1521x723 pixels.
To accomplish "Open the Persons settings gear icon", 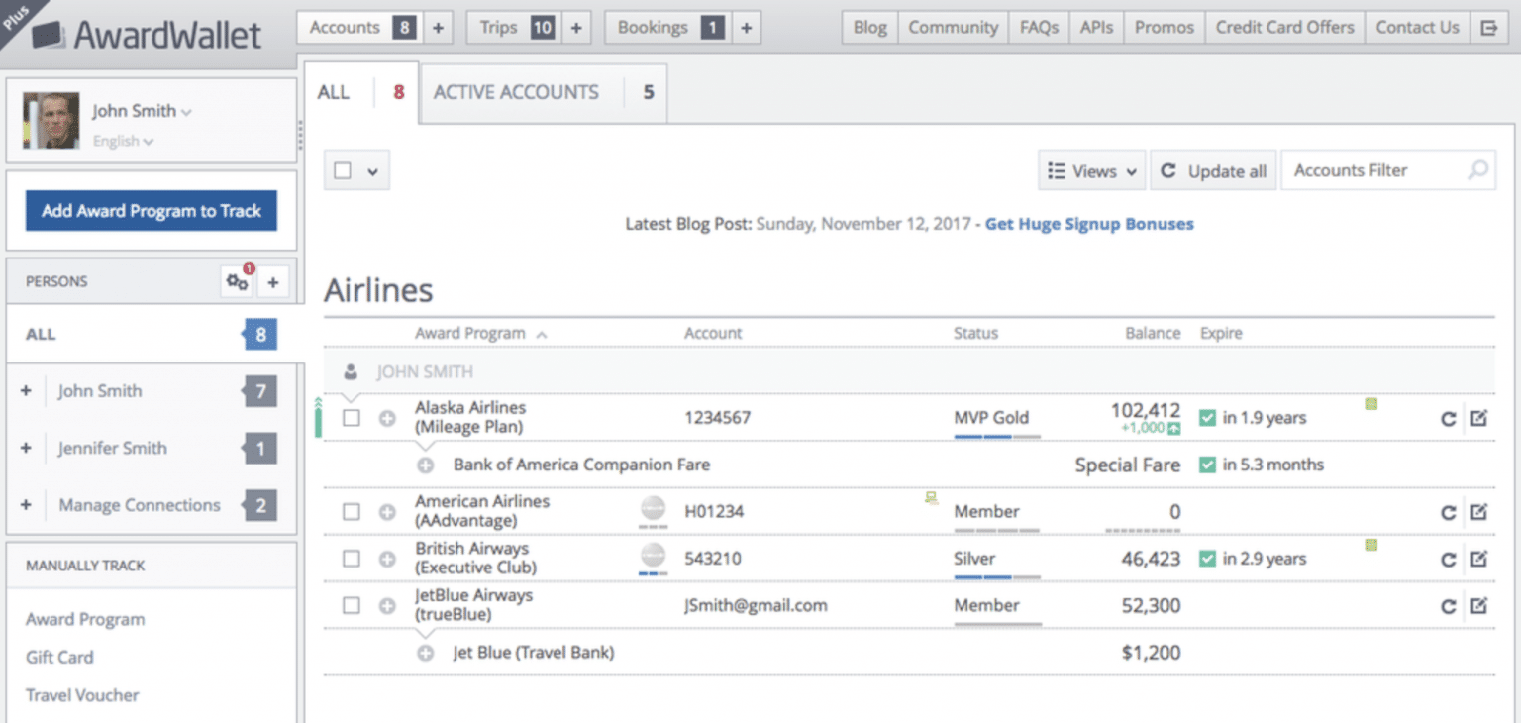I will click(236, 281).
